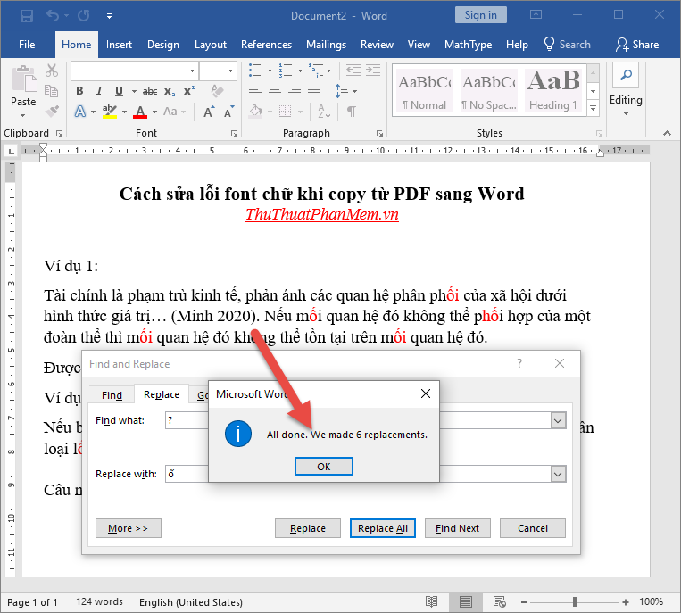Adjust the zoom slider

tap(575, 601)
